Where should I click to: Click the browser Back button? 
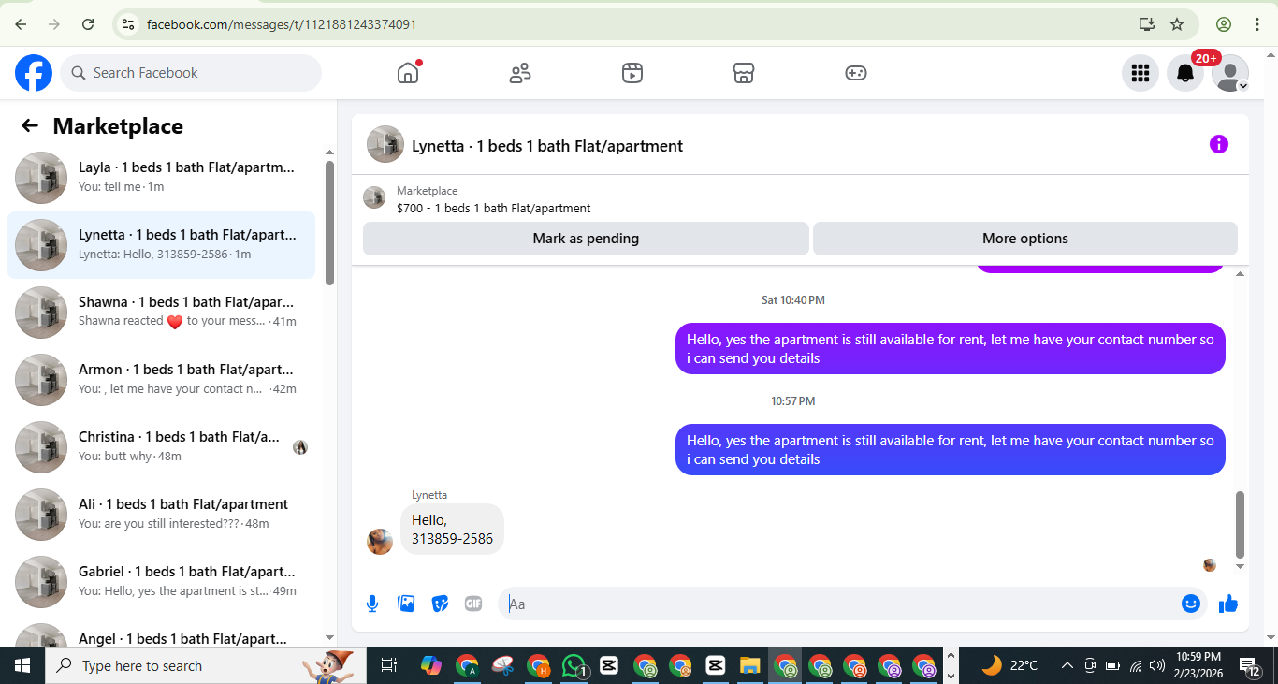click(x=21, y=24)
